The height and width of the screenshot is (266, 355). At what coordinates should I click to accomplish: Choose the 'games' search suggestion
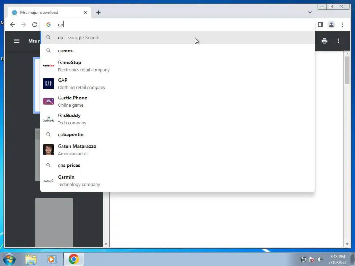177,51
